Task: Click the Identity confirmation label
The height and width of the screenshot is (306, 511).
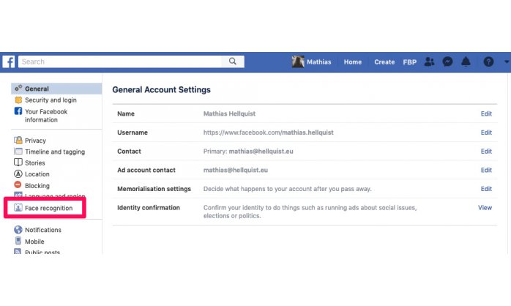Action: pyautogui.click(x=149, y=208)
